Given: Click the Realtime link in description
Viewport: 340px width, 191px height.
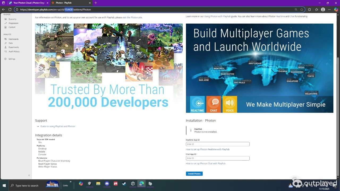Looking at the screenshot, I should [x=280, y=16].
